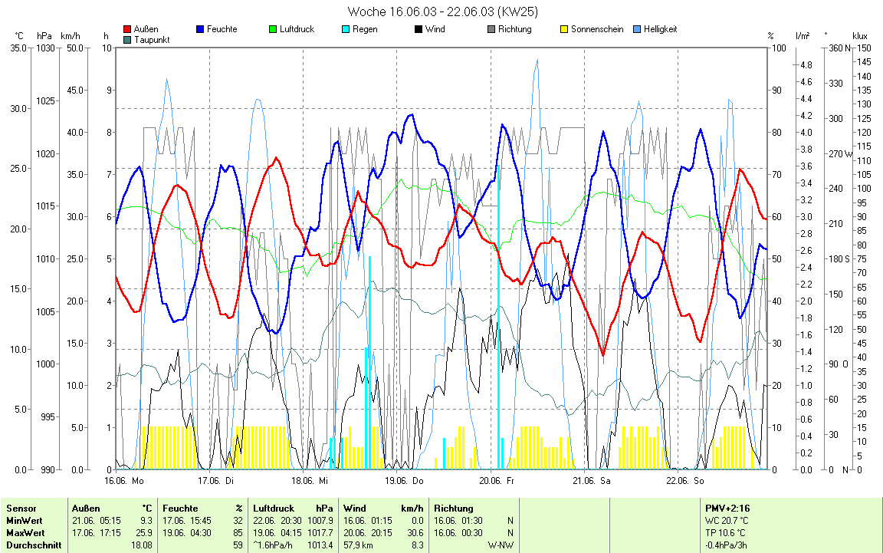Select the 16.06. Mo day marker
This screenshot has width=883, height=553.
[124, 481]
